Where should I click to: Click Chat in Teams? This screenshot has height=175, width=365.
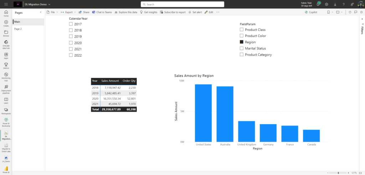(102, 12)
